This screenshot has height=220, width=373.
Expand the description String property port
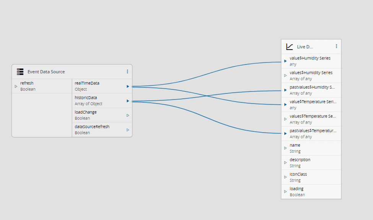point(285,162)
